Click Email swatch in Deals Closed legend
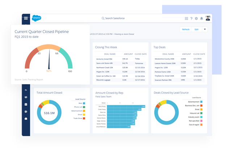The width and height of the screenshot is (228, 148). [201, 109]
